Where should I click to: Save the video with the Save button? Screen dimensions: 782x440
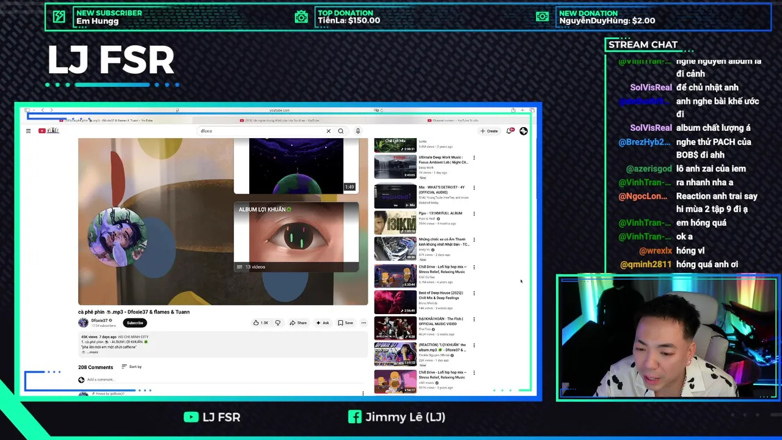(345, 323)
